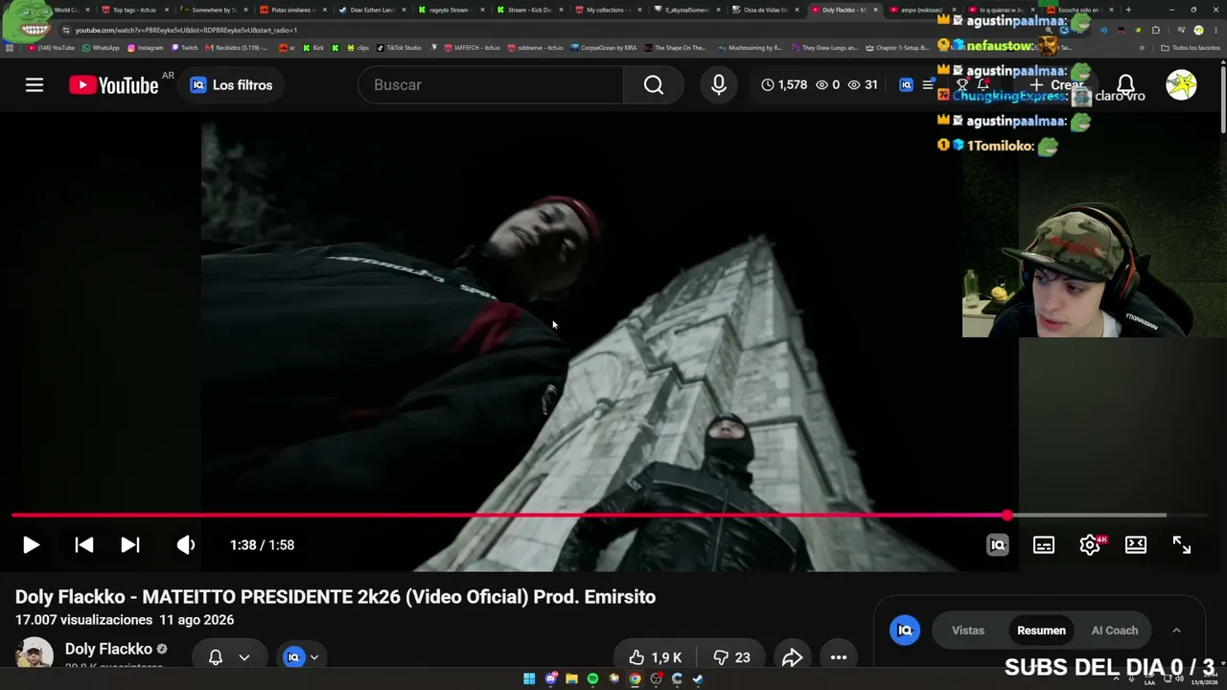Click the video title text
Screen dimensions: 1227x690
coord(336,597)
